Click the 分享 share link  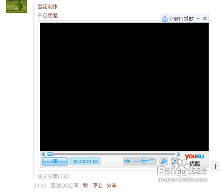click(x=111, y=185)
